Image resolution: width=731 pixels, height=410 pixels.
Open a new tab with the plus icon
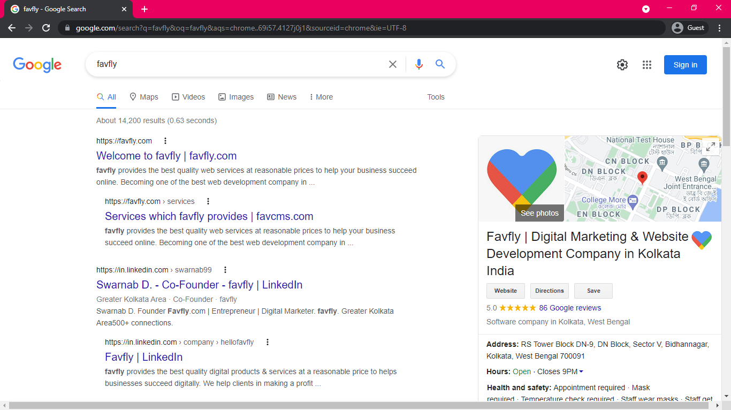(144, 9)
